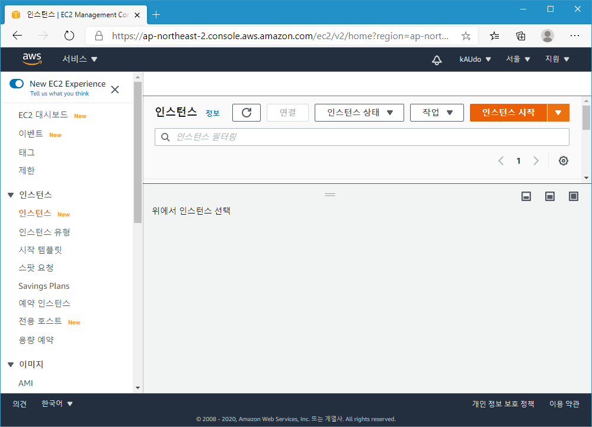The height and width of the screenshot is (427, 592).
Task: Open 인스턴스 상태 dropdown
Action: click(360, 113)
